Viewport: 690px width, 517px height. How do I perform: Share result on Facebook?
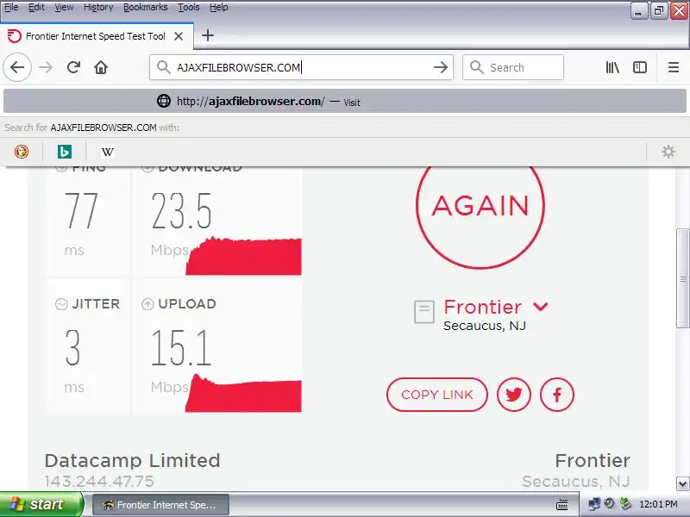pos(556,395)
